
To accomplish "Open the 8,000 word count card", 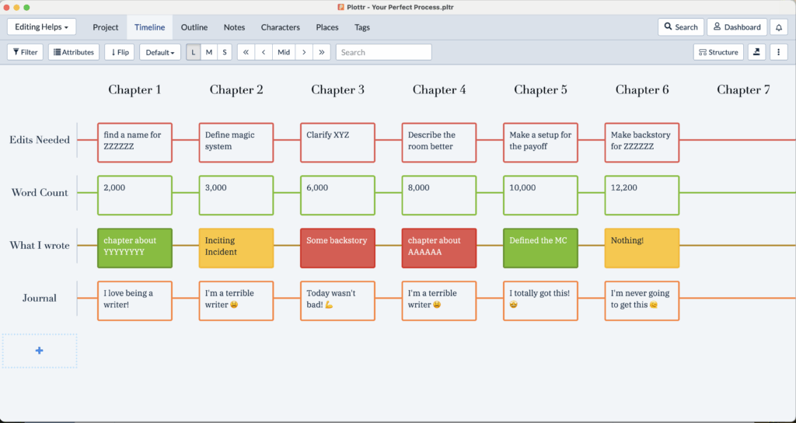I will pyautogui.click(x=439, y=195).
